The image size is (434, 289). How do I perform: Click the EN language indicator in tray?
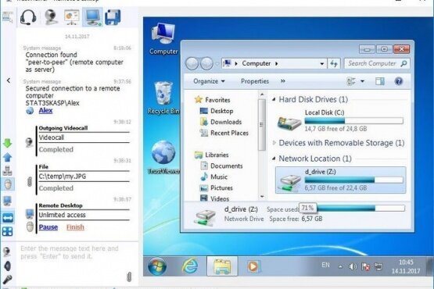[325, 266]
